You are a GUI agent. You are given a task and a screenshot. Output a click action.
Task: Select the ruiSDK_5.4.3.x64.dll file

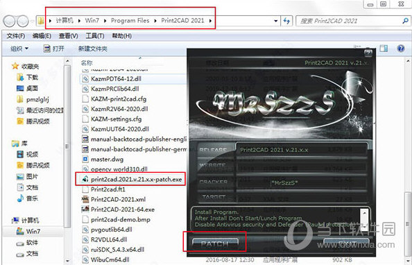pos(117,250)
